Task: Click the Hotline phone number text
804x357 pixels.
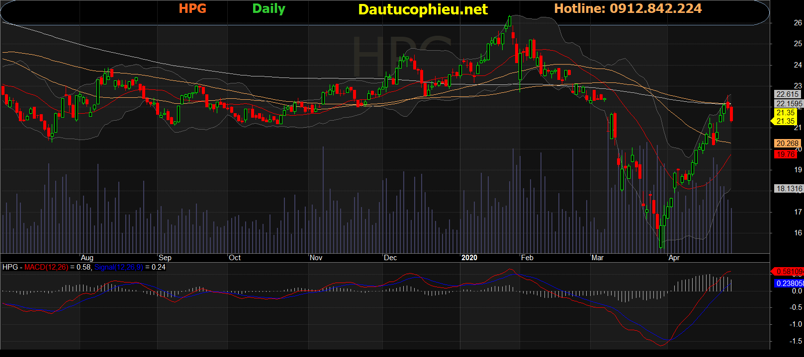Action: point(627,8)
